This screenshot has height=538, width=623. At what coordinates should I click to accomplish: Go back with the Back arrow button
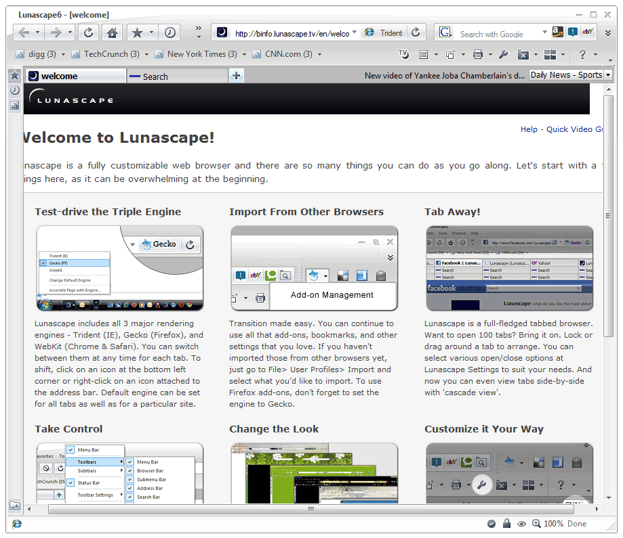tap(24, 32)
